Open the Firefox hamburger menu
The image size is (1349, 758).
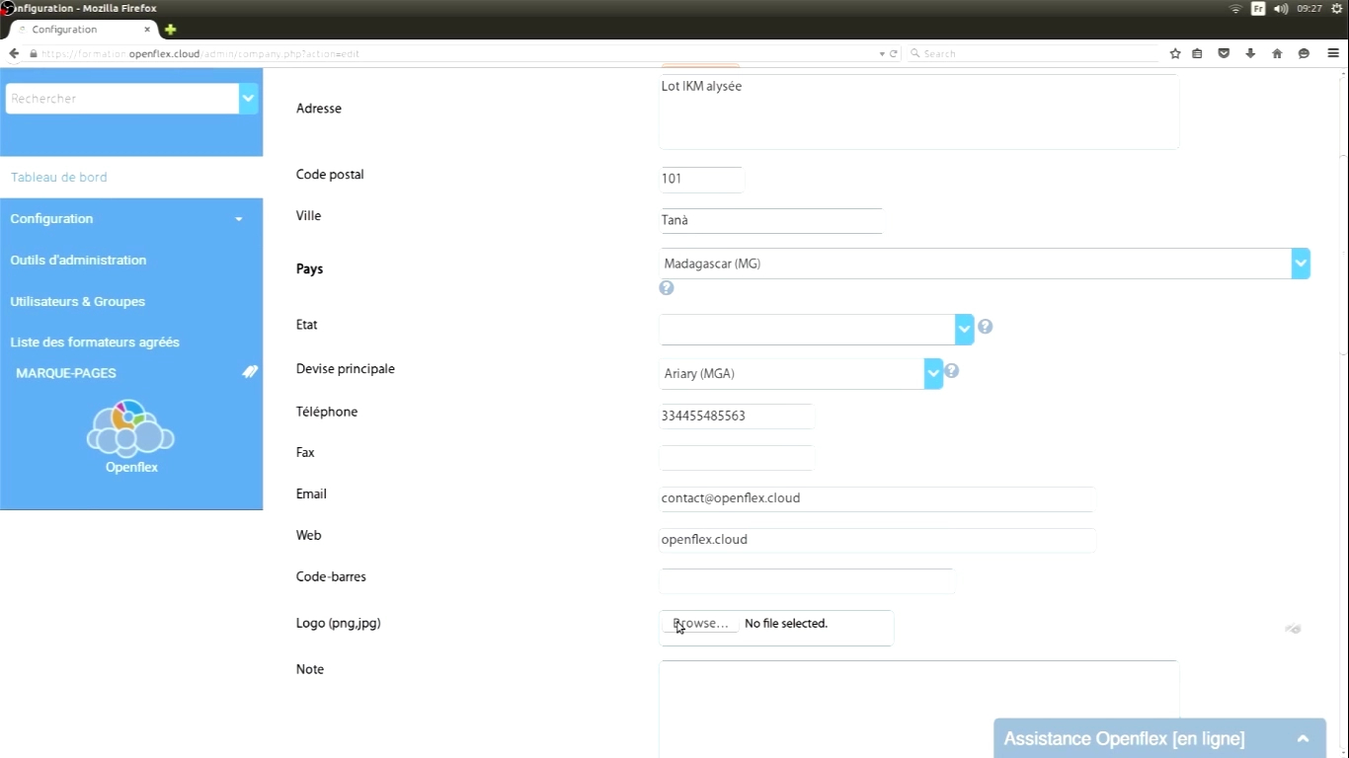(x=1333, y=53)
